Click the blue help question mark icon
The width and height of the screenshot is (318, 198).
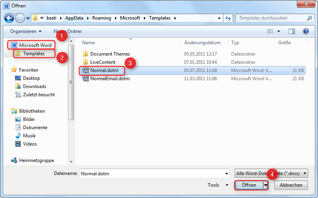(x=305, y=31)
